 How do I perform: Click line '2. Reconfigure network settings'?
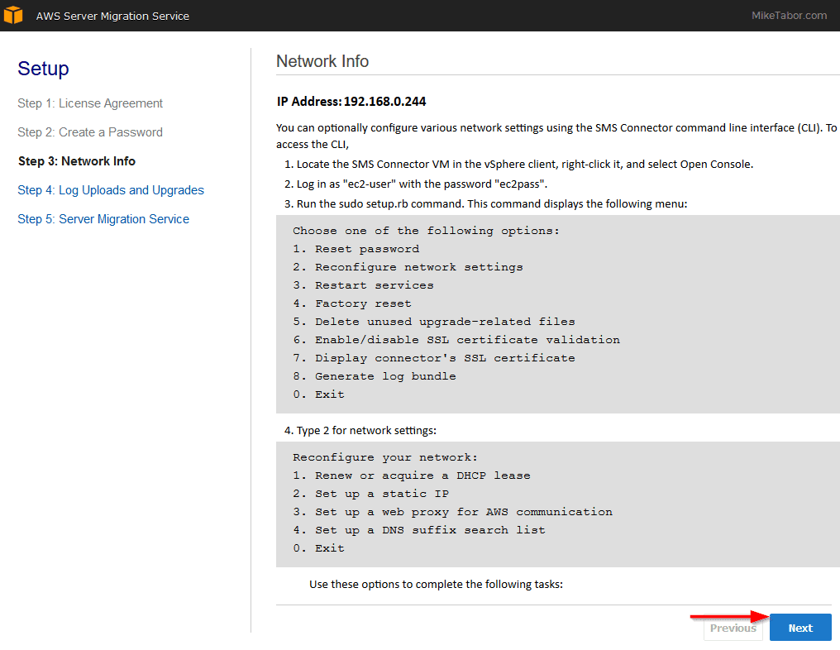pyautogui.click(x=408, y=267)
